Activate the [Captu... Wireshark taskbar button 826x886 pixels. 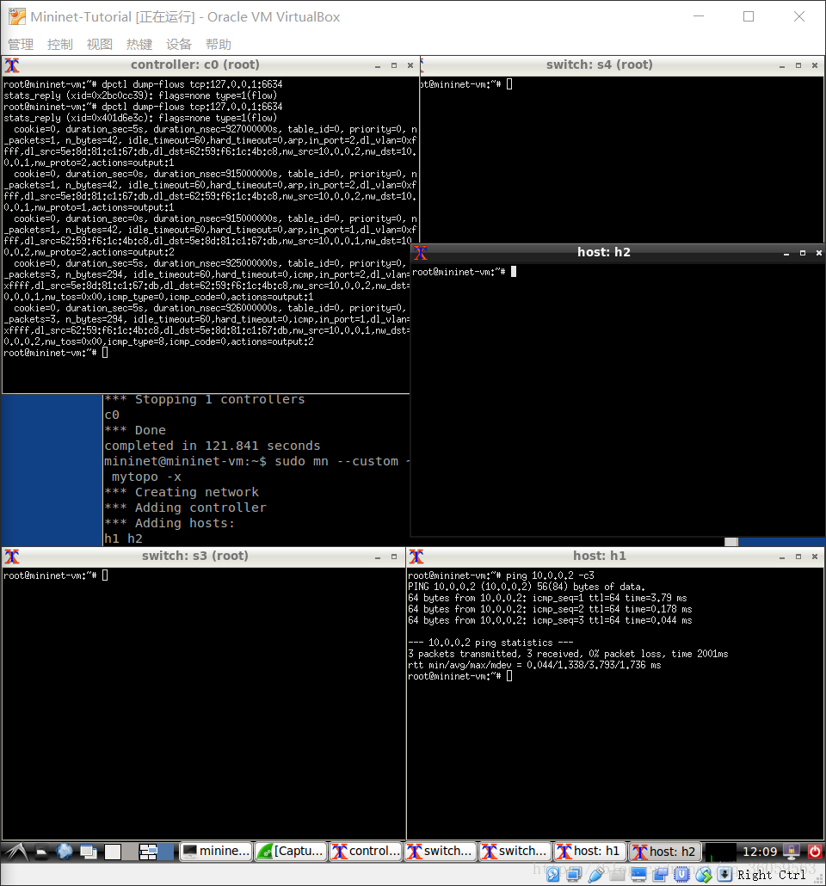pos(291,852)
